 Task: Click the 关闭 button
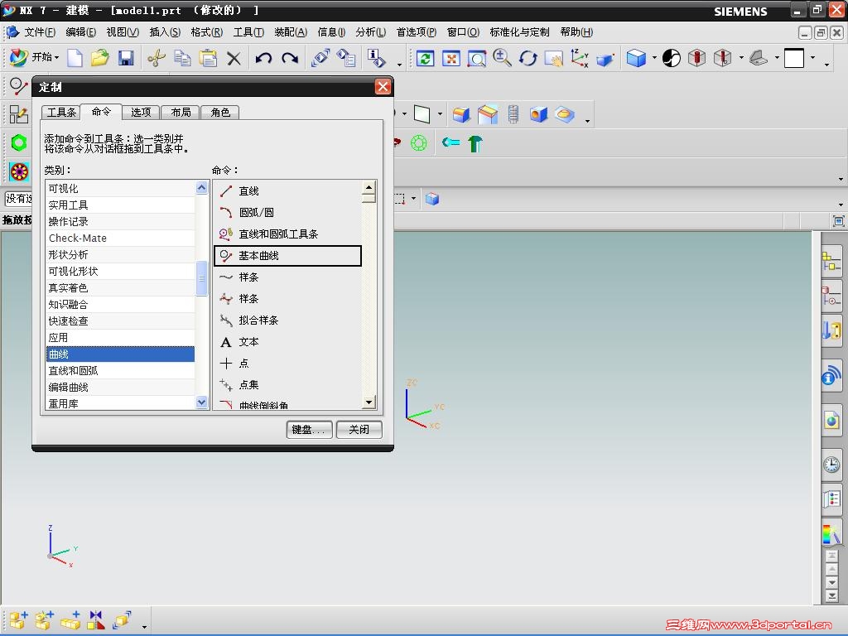coord(359,430)
